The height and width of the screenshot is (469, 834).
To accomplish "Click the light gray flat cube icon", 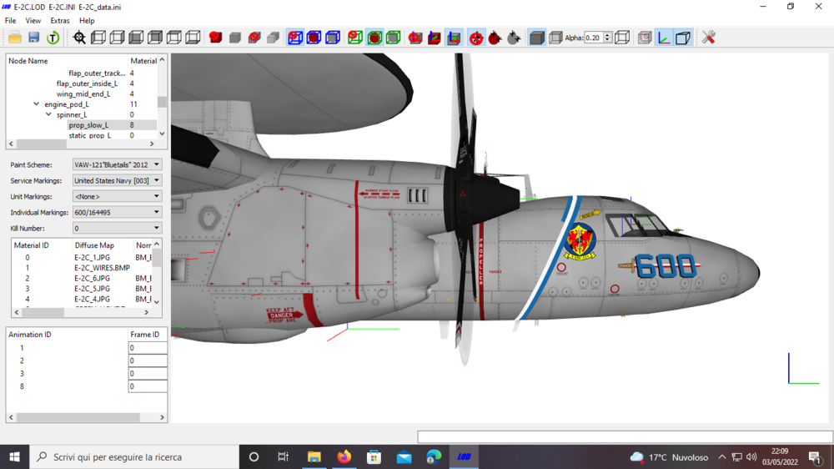I will click(274, 38).
